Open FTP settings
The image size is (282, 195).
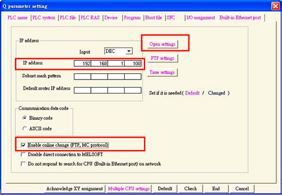(x=163, y=58)
